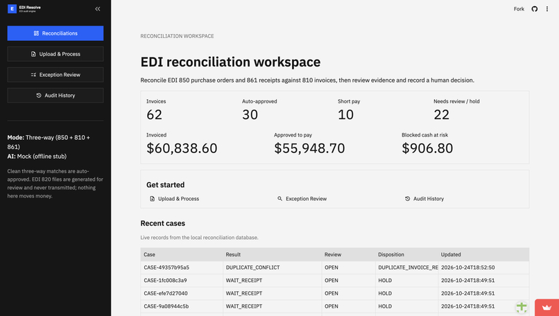Image resolution: width=559 pixels, height=316 pixels.
Task: Click the magnifier icon beside Get started Exception Review
Action: 280,199
